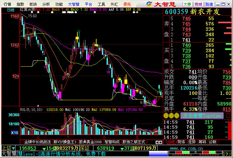Click the 路演 button
Viewport: 233px width, 158px height.
209,4
